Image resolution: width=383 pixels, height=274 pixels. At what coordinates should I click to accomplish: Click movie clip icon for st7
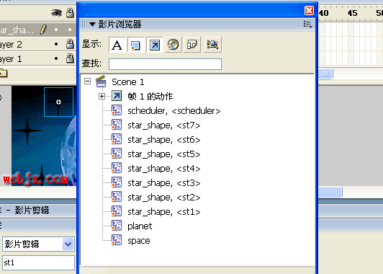click(117, 125)
